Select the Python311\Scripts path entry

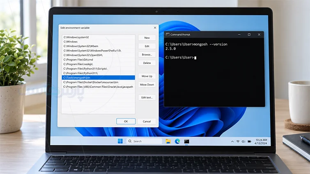(98, 69)
